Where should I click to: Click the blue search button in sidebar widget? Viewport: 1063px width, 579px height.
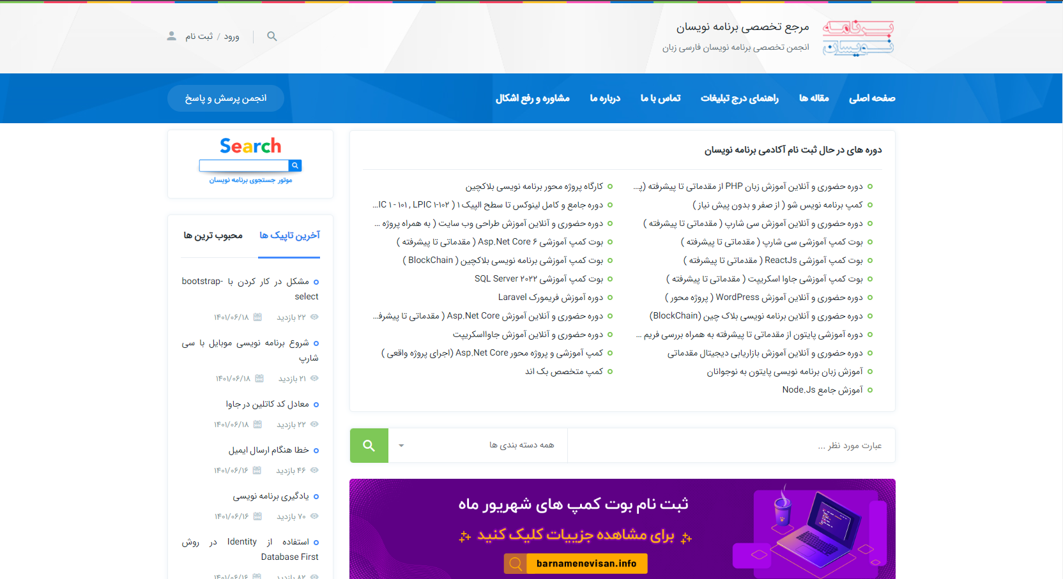(x=295, y=165)
